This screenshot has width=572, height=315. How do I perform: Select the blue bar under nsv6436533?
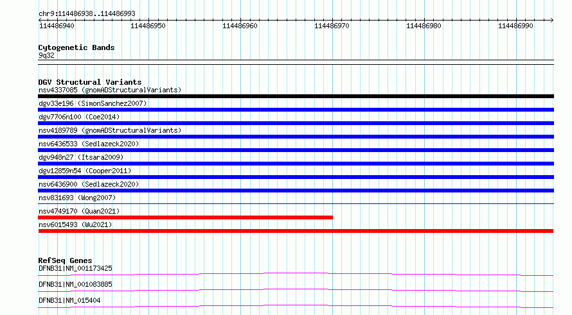296,150
